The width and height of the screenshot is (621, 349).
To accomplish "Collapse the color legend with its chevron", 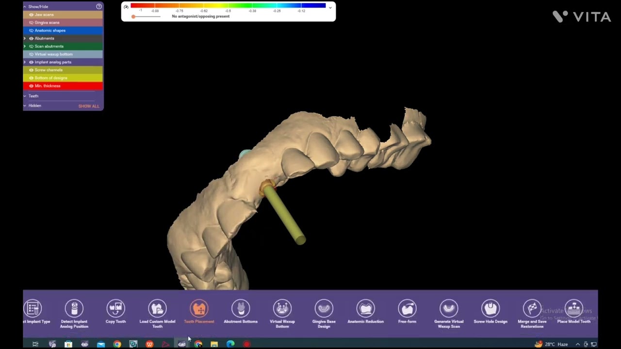I will [x=330, y=7].
